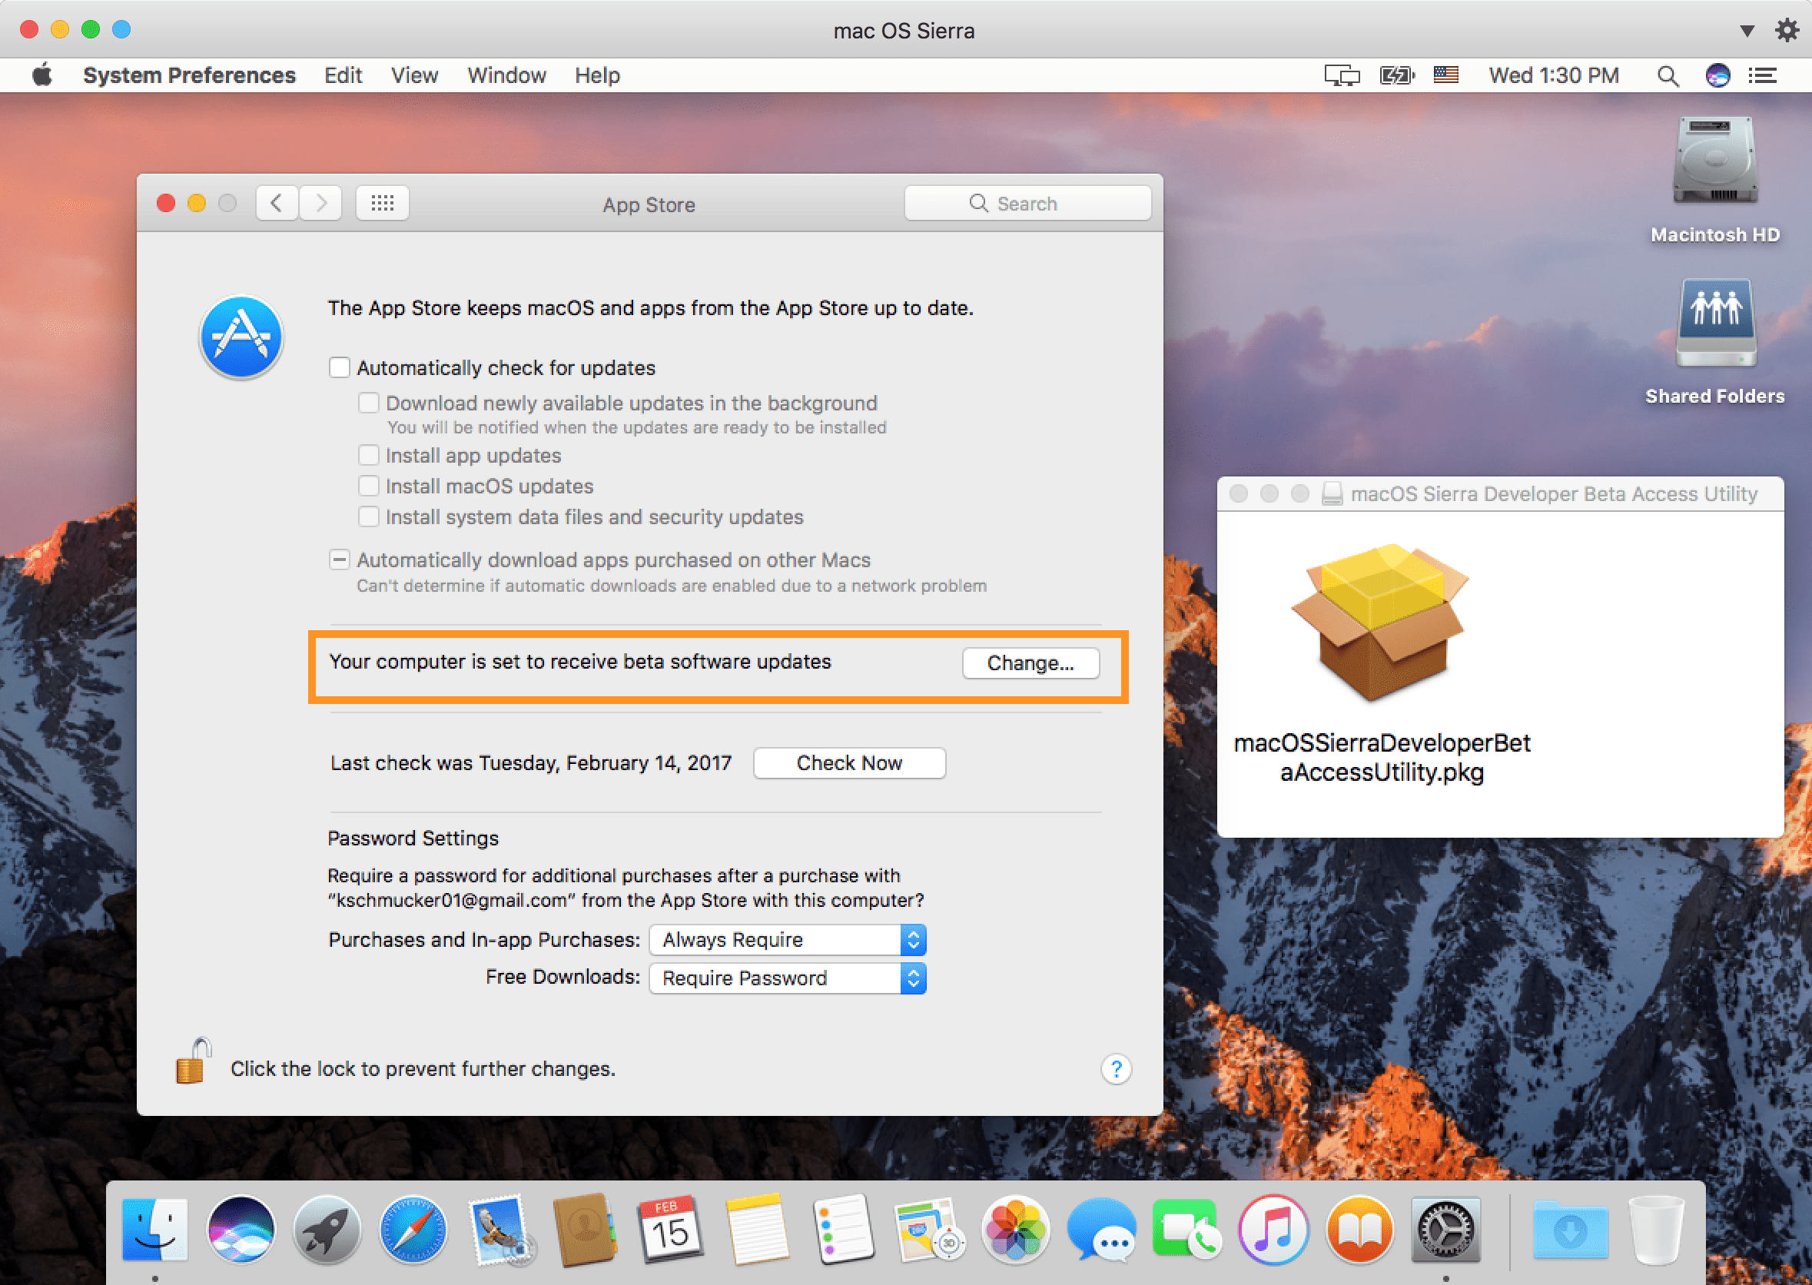Open Purchases and In-app Purchases dropdown
1812x1285 pixels.
[787, 939]
